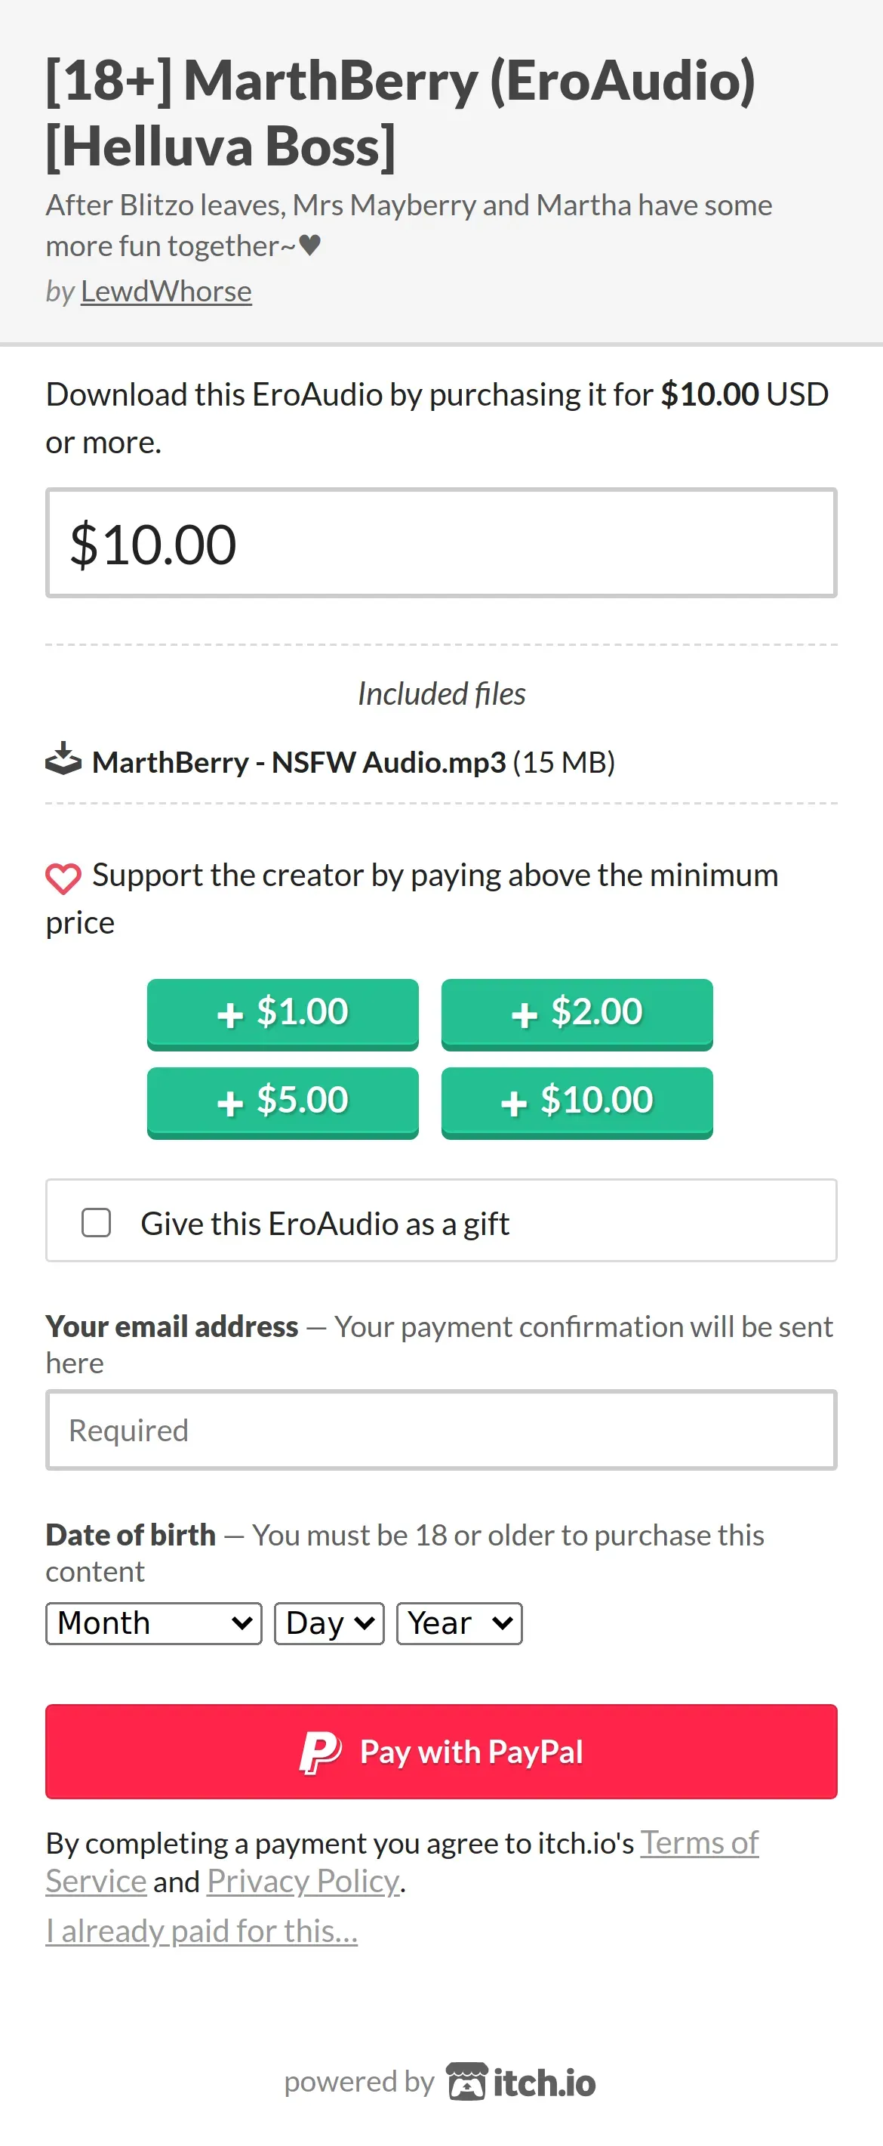Open the creator LewdWhorse's profile link
The height and width of the screenshot is (2146, 883).
(167, 292)
